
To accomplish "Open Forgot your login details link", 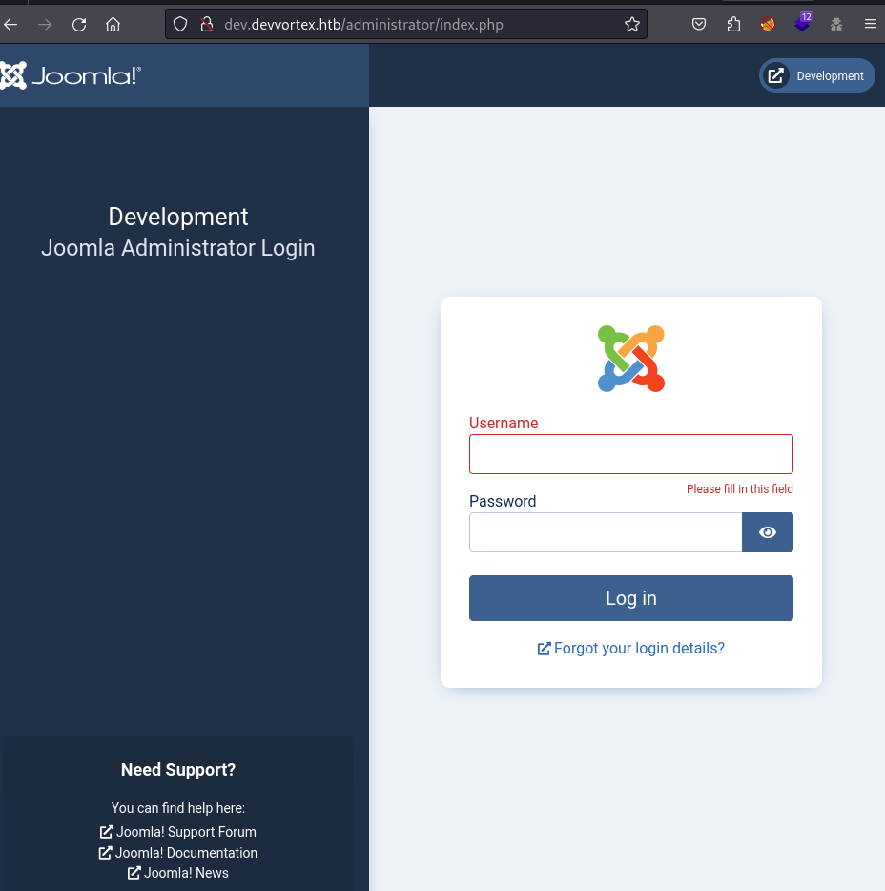I will point(631,649).
